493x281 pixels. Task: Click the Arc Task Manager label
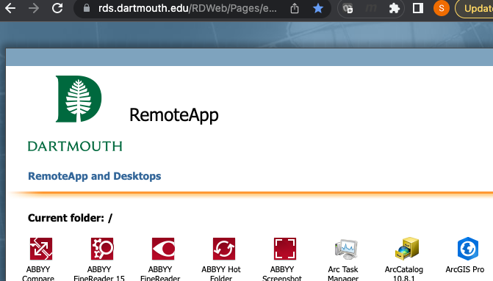pos(342,274)
